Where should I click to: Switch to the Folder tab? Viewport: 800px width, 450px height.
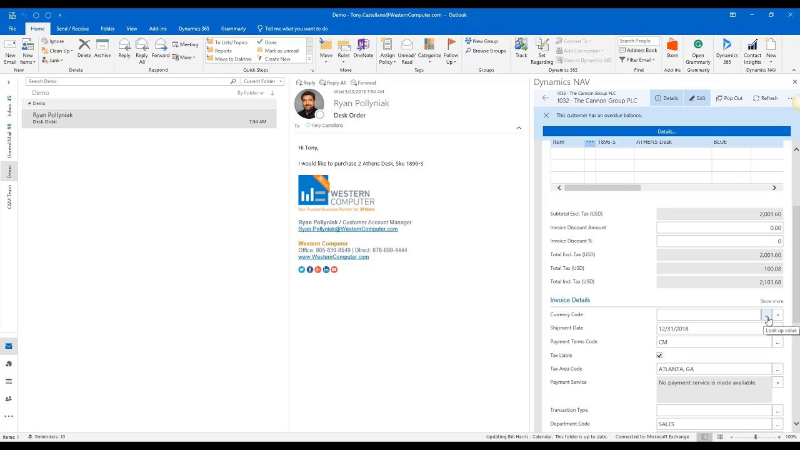click(107, 28)
